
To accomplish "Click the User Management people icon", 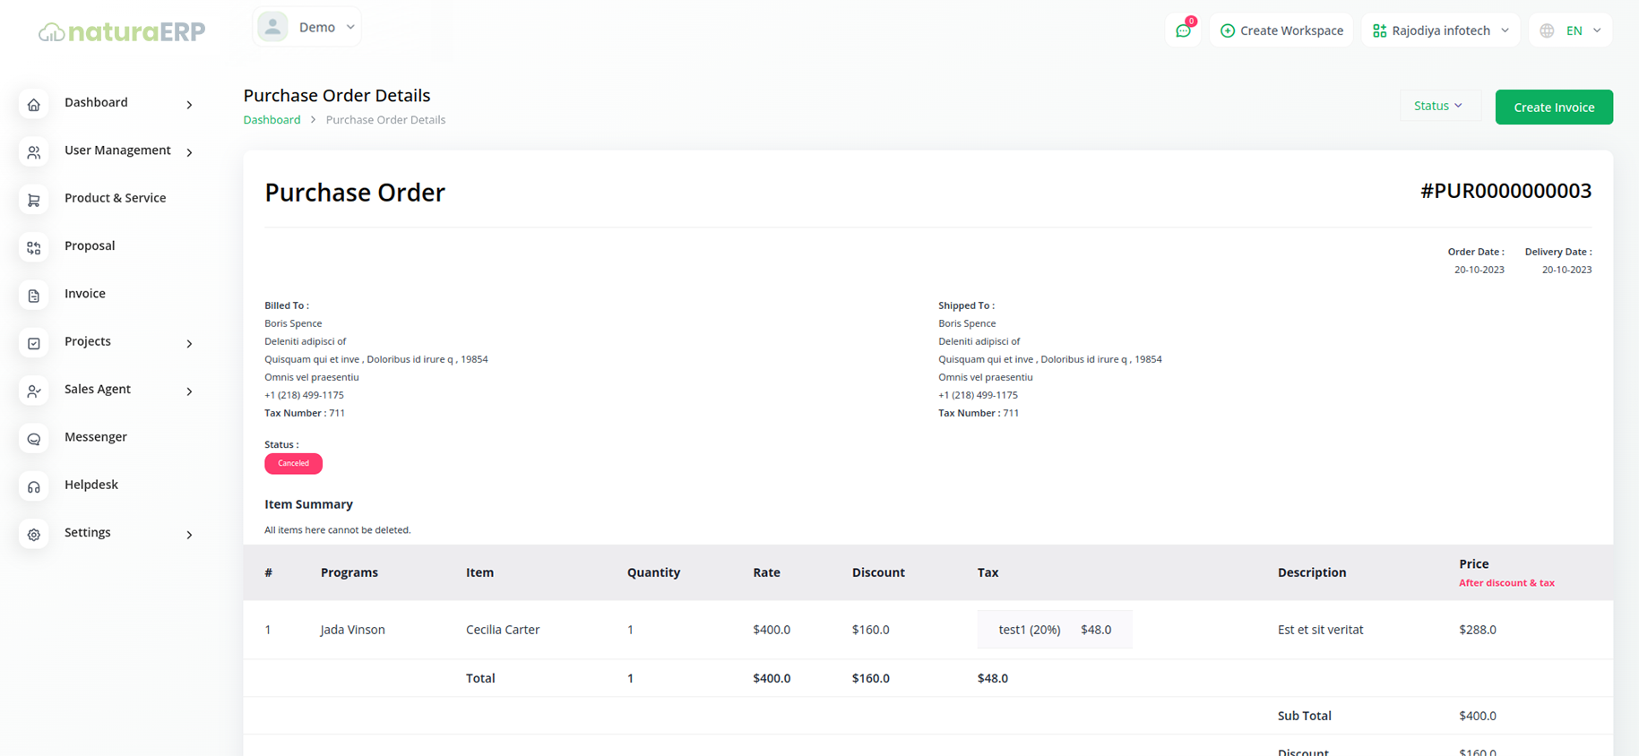I will pyautogui.click(x=34, y=152).
